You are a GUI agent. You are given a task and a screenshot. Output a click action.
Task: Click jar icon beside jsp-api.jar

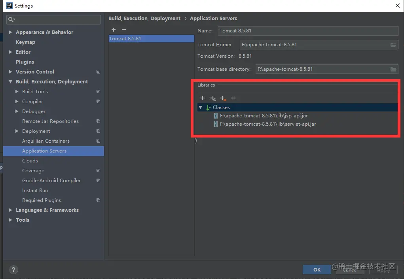[216, 116]
